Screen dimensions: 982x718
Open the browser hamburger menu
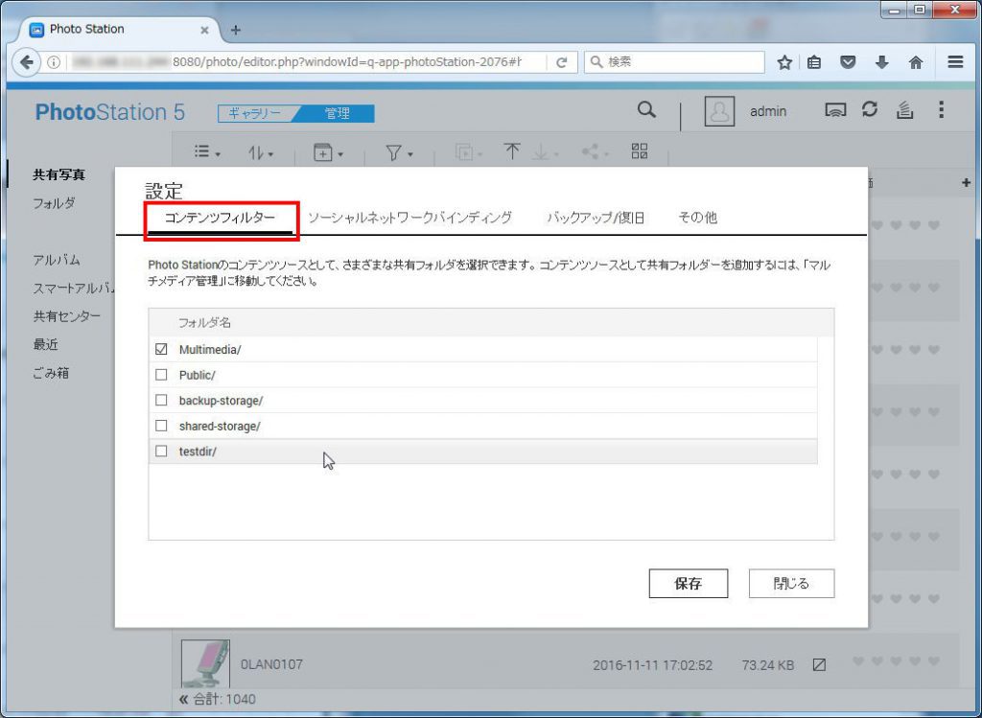point(955,62)
